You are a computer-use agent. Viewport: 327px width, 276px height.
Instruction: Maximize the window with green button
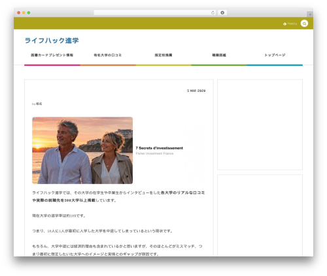[x=29, y=12]
